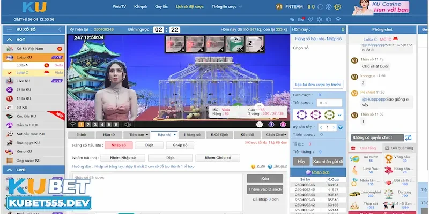Decrease Kỳ tiên tiếp with left arrow
This screenshot has width=429, height=214.
321,127
